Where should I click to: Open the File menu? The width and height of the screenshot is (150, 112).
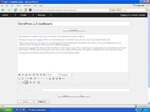2,6
